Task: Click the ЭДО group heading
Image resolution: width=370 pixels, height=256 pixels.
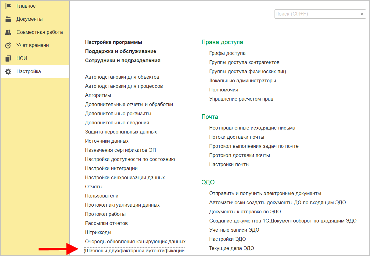Action: pyautogui.click(x=208, y=182)
